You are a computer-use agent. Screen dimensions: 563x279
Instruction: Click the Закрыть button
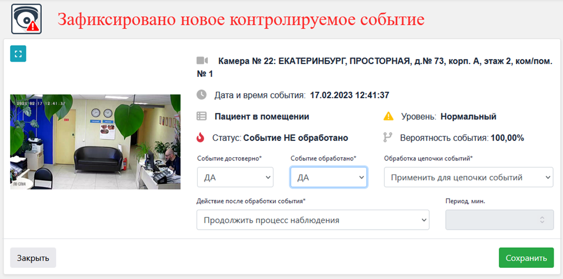click(33, 257)
